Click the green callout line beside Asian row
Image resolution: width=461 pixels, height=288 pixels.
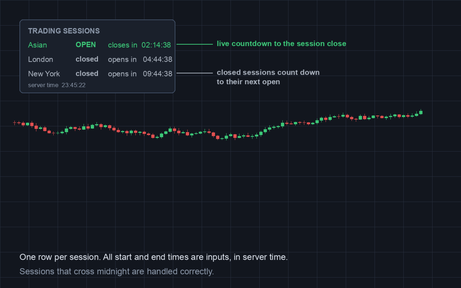coord(195,44)
